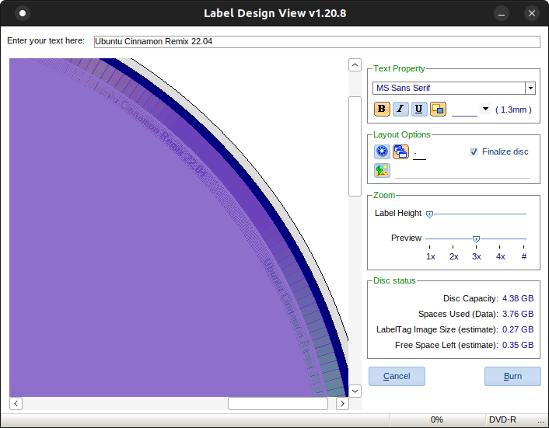Set Preview zoom slider to 1x
Viewport: 549px width, 428px height.
point(430,239)
